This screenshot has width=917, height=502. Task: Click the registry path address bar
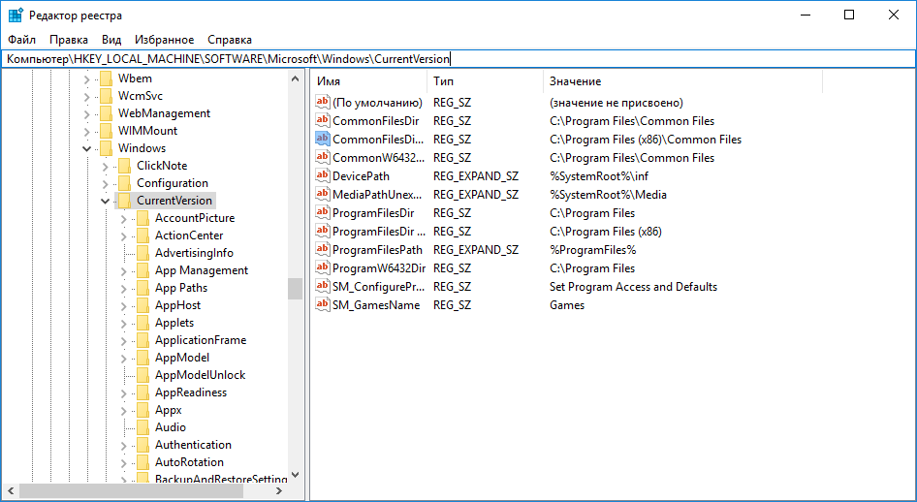(x=582, y=59)
